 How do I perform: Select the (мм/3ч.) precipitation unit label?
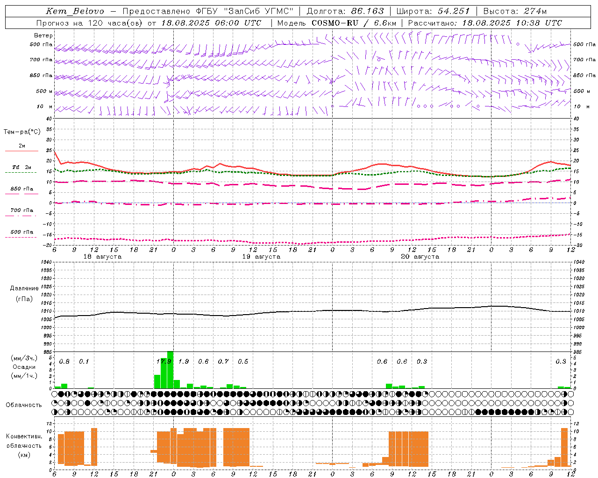click(24, 358)
